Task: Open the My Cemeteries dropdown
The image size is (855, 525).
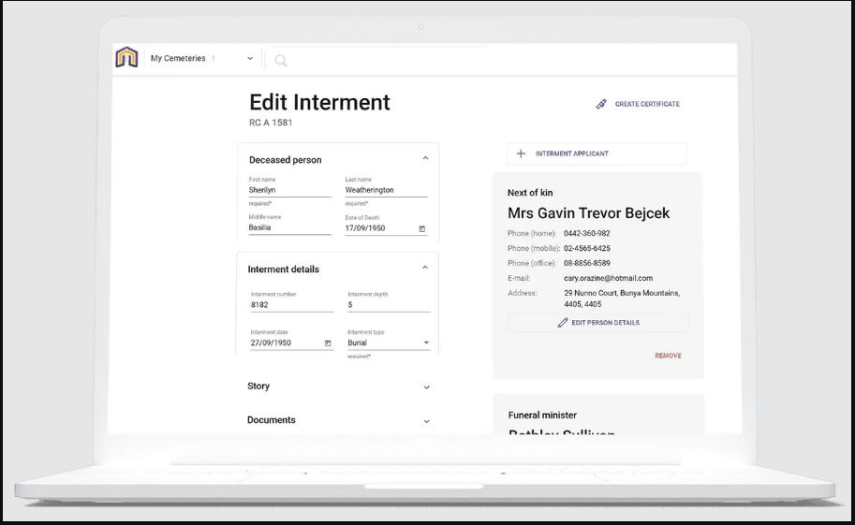Action: [x=201, y=58]
